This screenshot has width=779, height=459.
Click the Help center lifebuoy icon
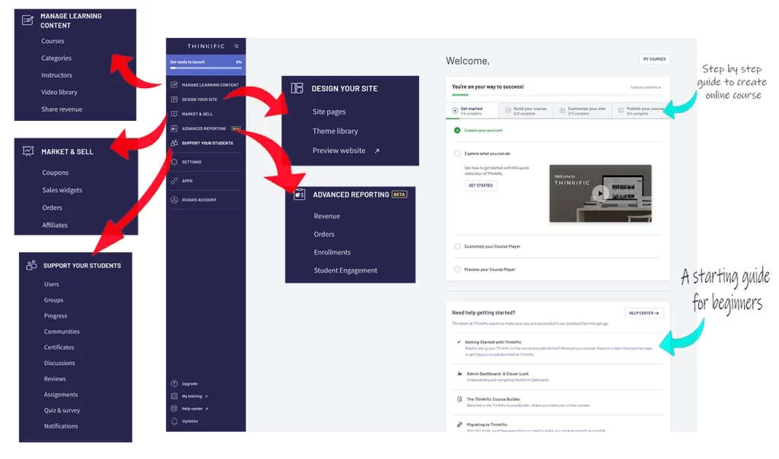(174, 409)
